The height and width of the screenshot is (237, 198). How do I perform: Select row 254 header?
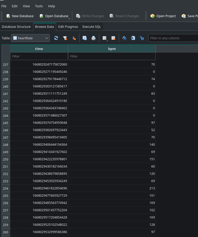[6, 188]
